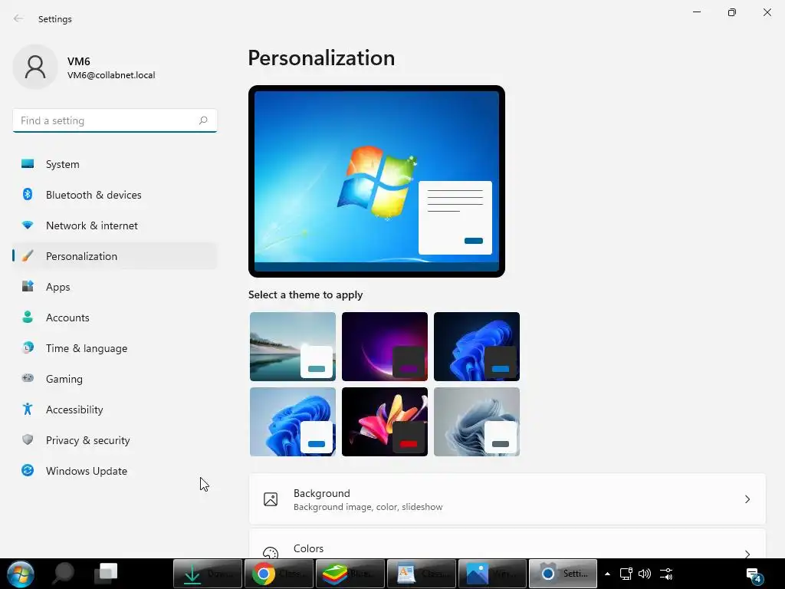Click the Gaming controller icon
The height and width of the screenshot is (589, 785).
click(28, 378)
